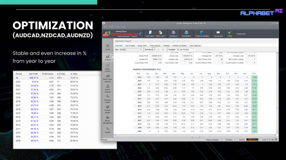Switch to the Open balances tab
The width and height of the screenshot is (286, 160).
(x=195, y=46)
